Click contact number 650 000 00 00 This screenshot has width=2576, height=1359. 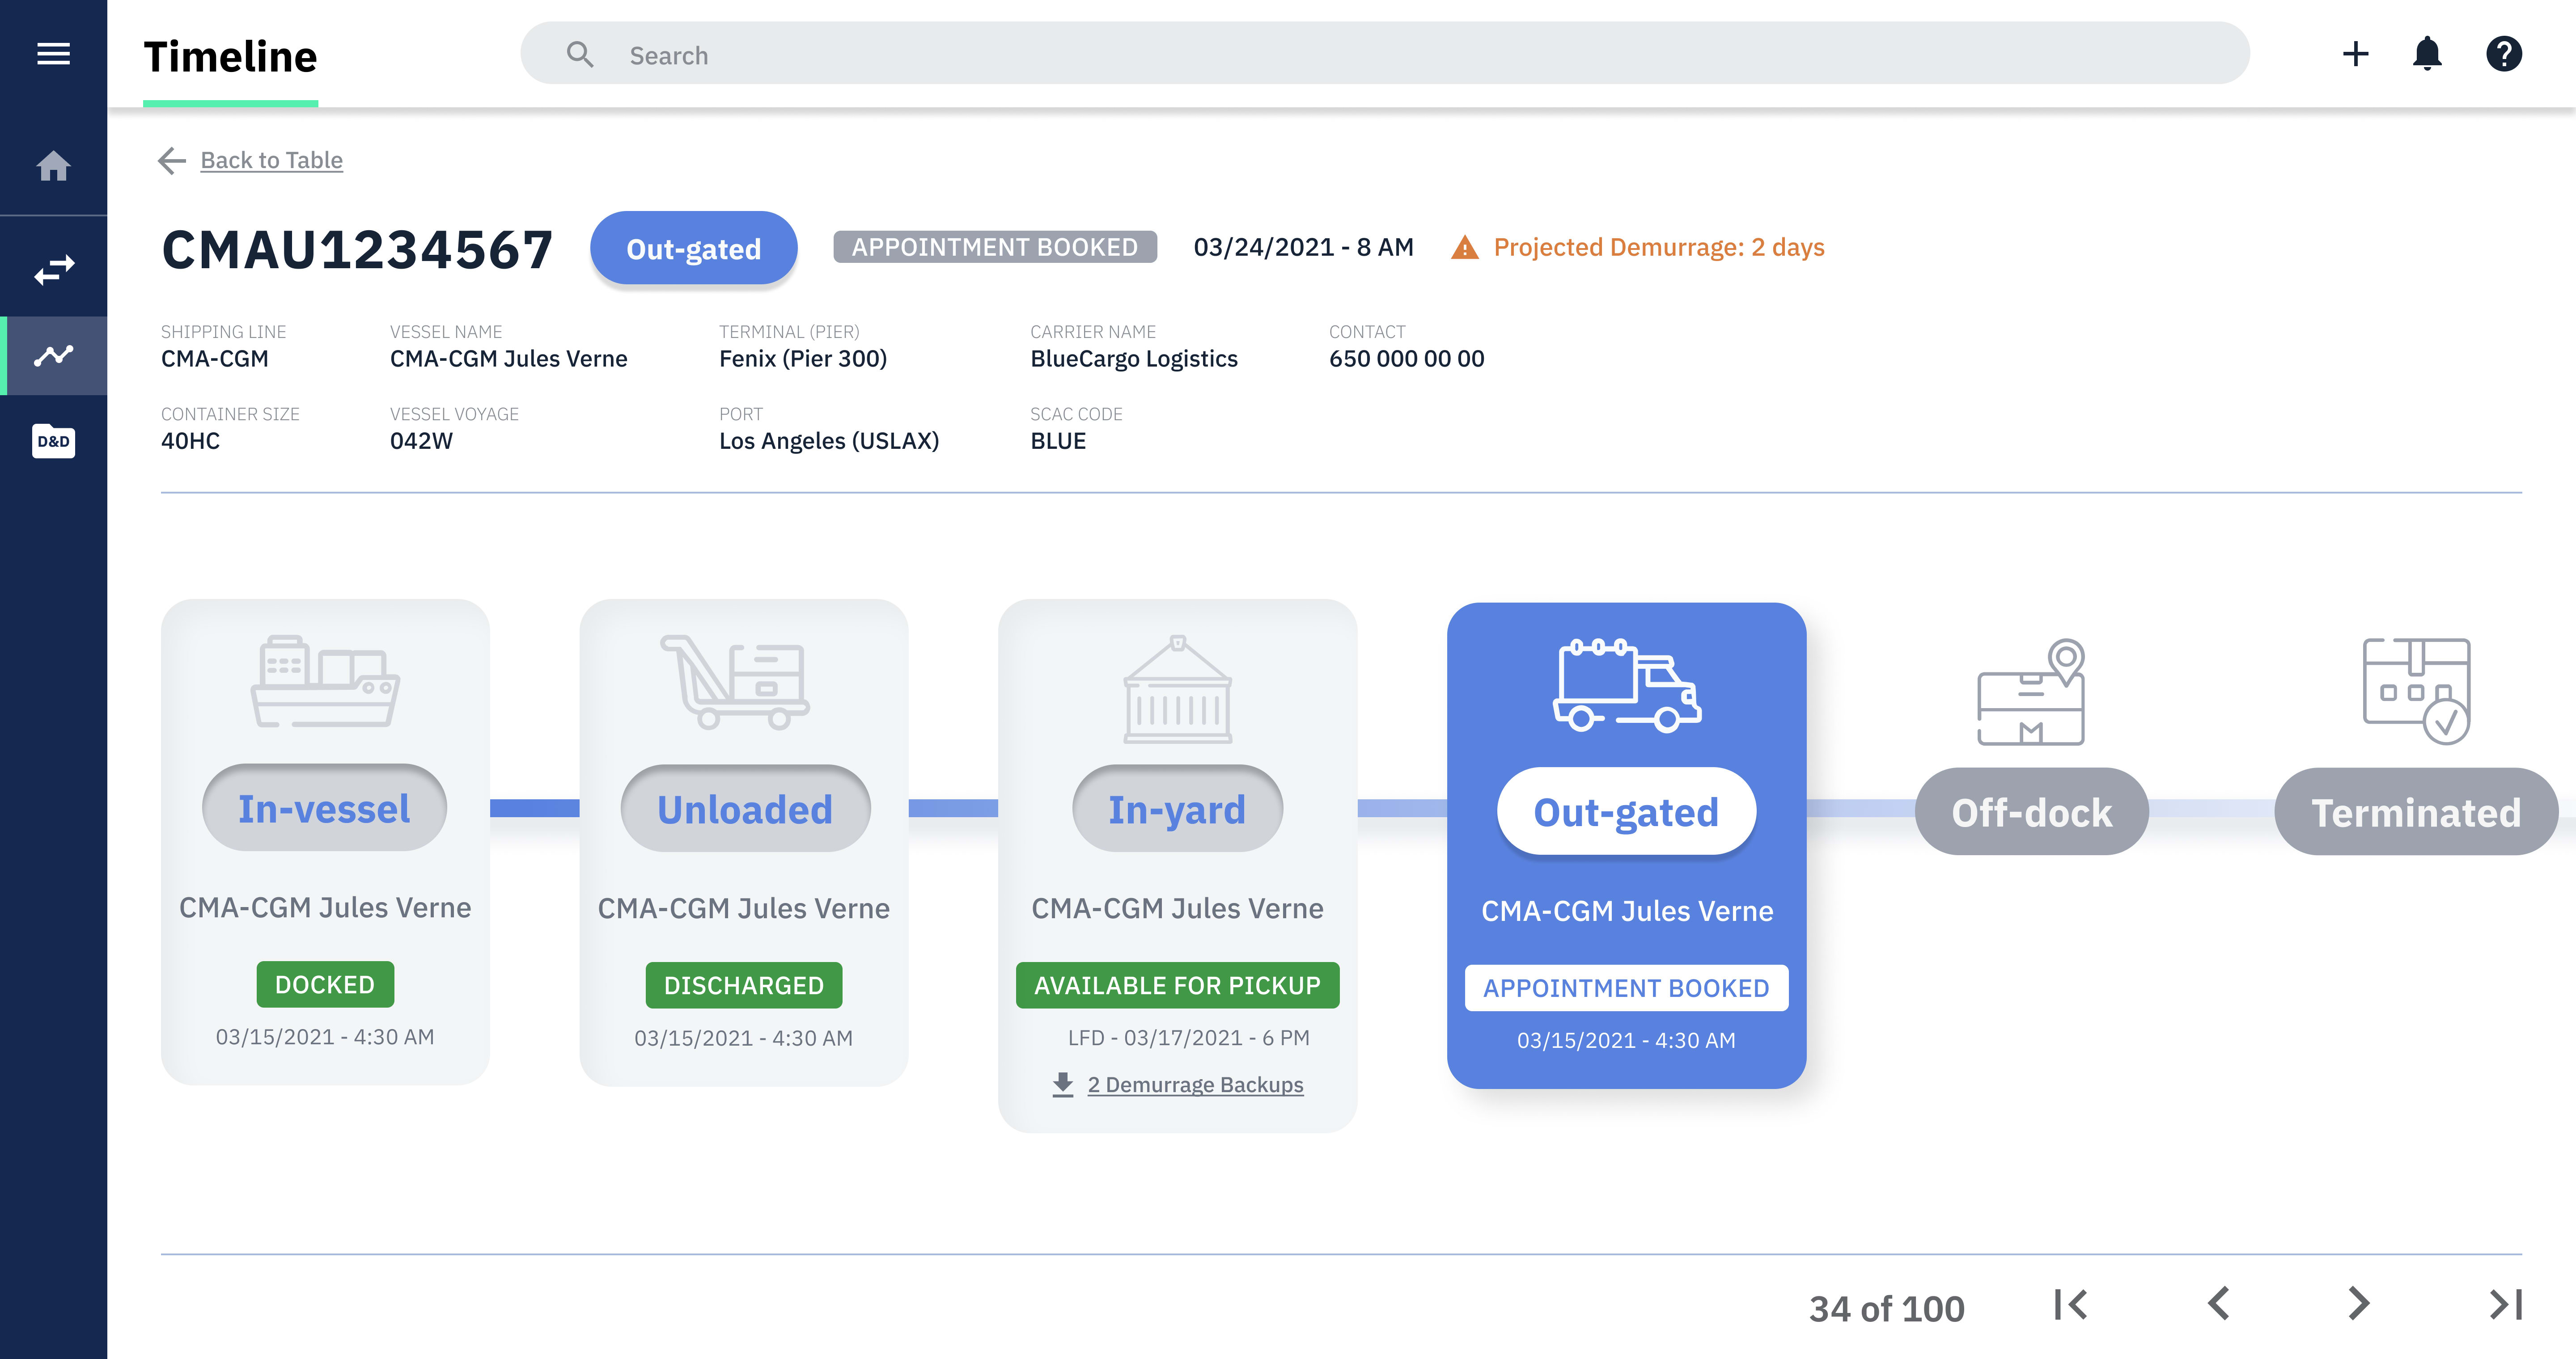click(x=1406, y=359)
